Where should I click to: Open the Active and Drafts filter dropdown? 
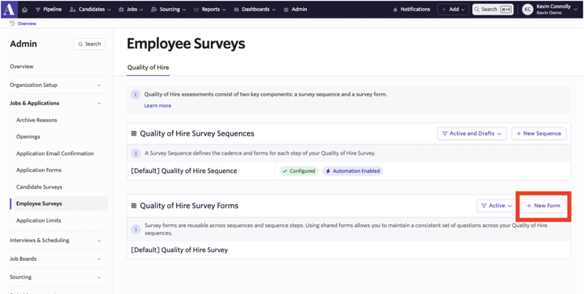pyautogui.click(x=471, y=133)
